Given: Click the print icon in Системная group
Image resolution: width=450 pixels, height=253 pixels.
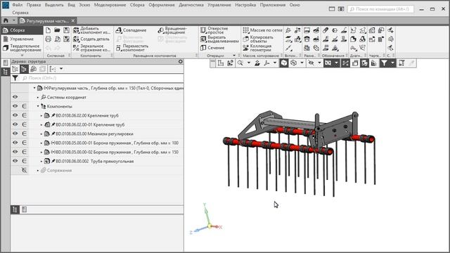Looking at the screenshot, I should [49, 39].
